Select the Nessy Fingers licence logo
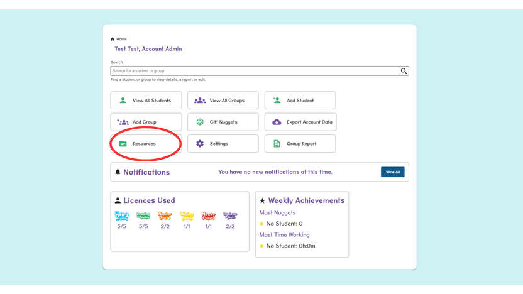 tap(209, 215)
